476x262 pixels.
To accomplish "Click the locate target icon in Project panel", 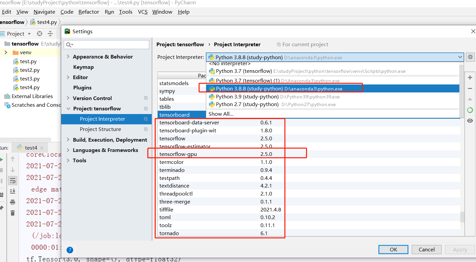I will (40, 34).
